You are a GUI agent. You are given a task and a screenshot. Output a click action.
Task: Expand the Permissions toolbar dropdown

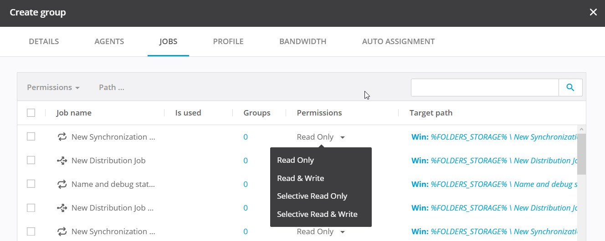click(53, 87)
